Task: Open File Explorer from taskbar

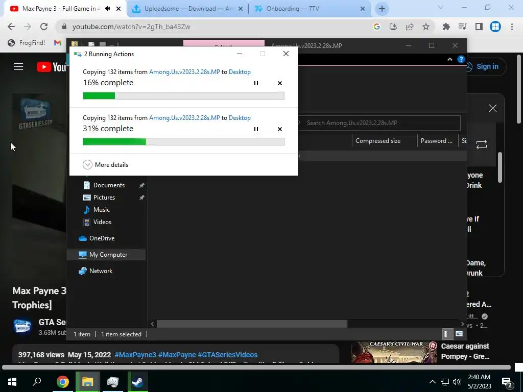Action: [x=87, y=382]
